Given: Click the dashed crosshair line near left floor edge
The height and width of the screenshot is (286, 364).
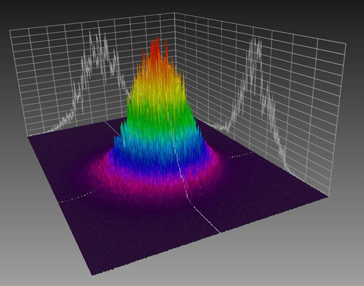Looking at the screenshot, I should pyautogui.click(x=77, y=197).
